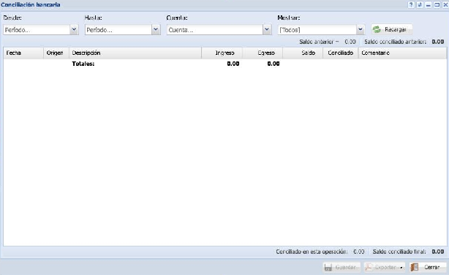
Task: Click the Conciliación bancaria window title
Action: pos(31,5)
